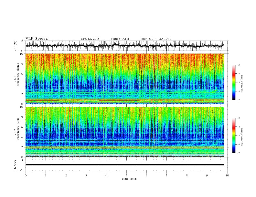Click the "-3" tick on ch.1 color bar
This screenshot has height=197, width=256.
coord(239,65)
